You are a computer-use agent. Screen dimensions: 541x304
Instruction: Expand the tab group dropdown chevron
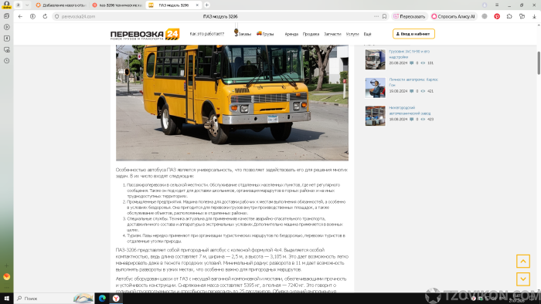(27, 5)
